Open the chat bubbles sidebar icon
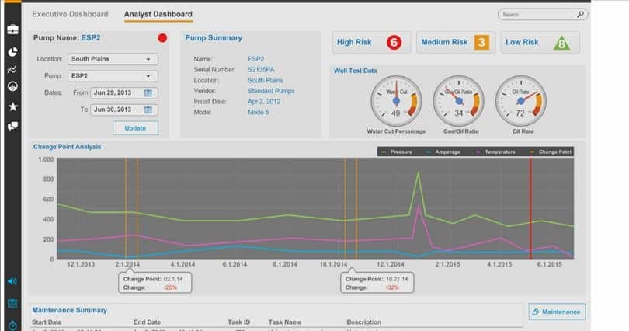Image resolution: width=629 pixels, height=331 pixels. pyautogui.click(x=12, y=126)
